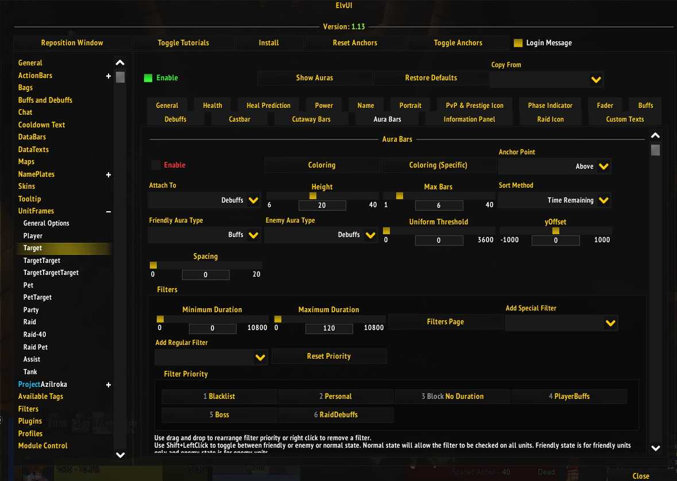
Task: Click the Uniform Threshold slider handle
Action: 386,231
